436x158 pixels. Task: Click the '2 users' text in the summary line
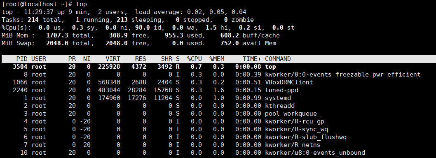pos(113,12)
